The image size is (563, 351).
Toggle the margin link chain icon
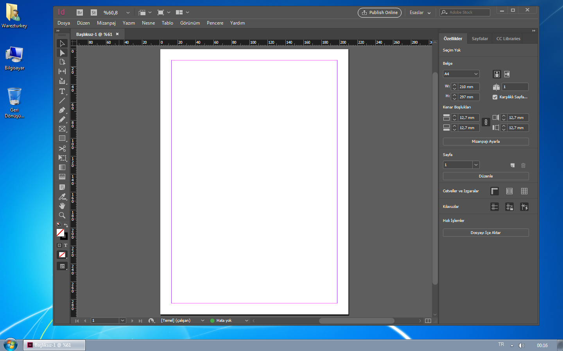486,122
